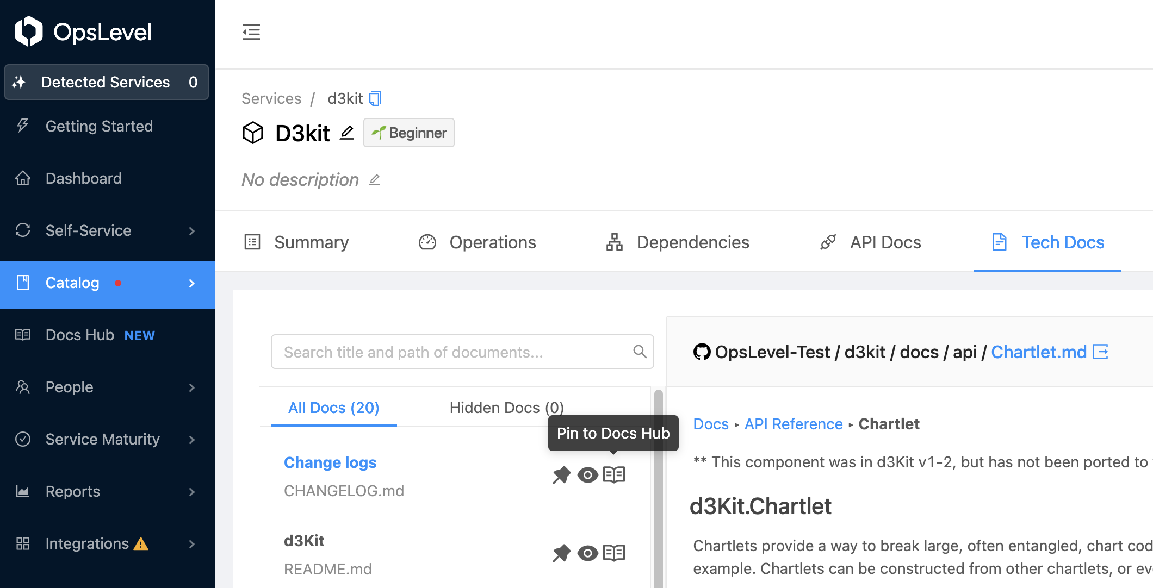This screenshot has height=588, width=1153.
Task: Click the Self-Service refresh icon
Action: coord(23,230)
